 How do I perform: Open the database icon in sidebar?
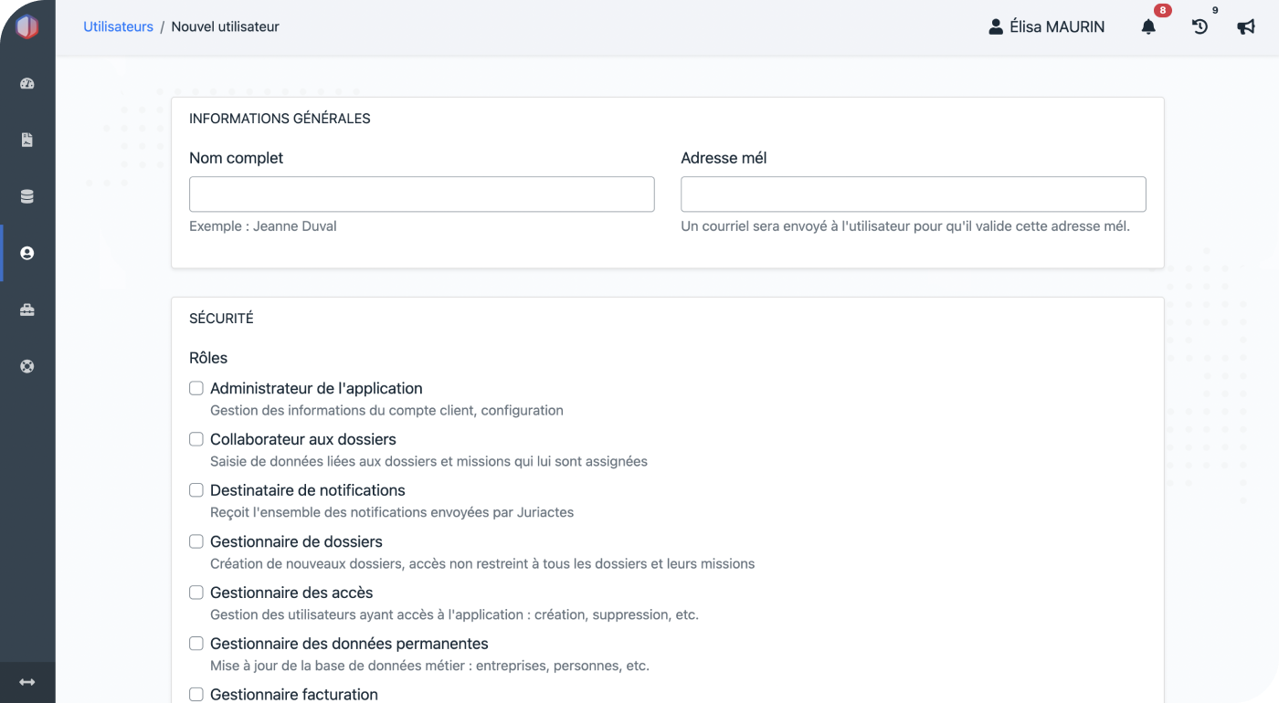pyautogui.click(x=26, y=197)
